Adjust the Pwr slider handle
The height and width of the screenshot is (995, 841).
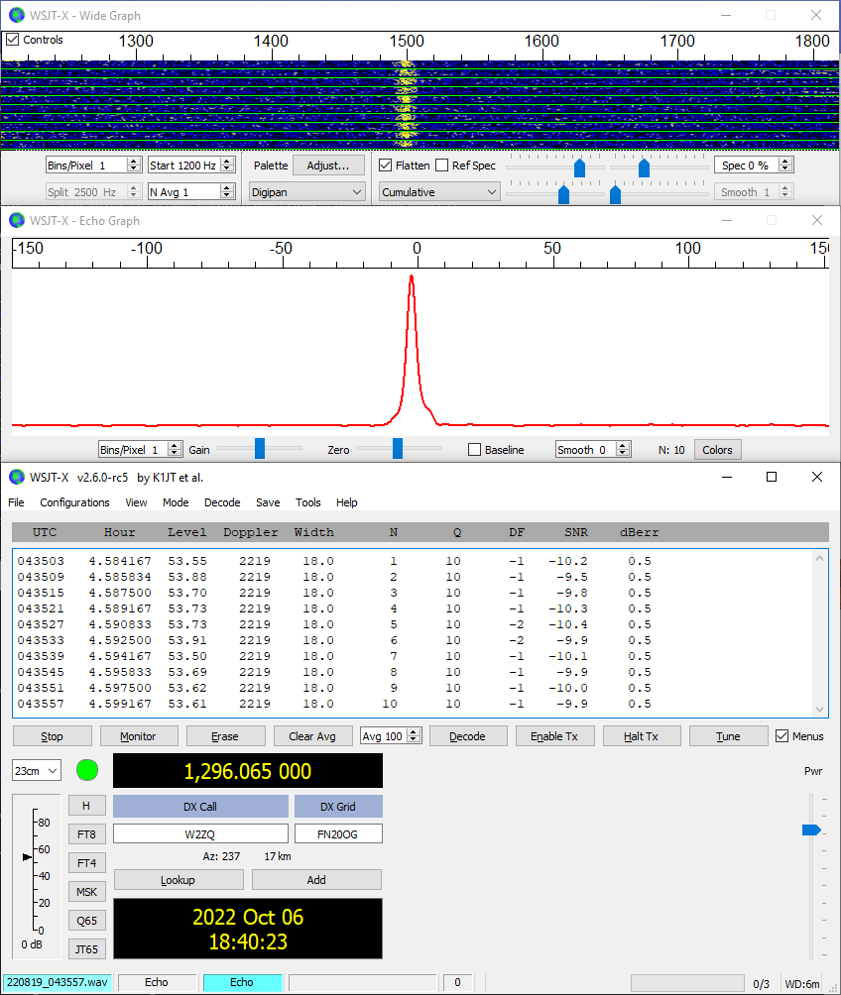(x=811, y=830)
